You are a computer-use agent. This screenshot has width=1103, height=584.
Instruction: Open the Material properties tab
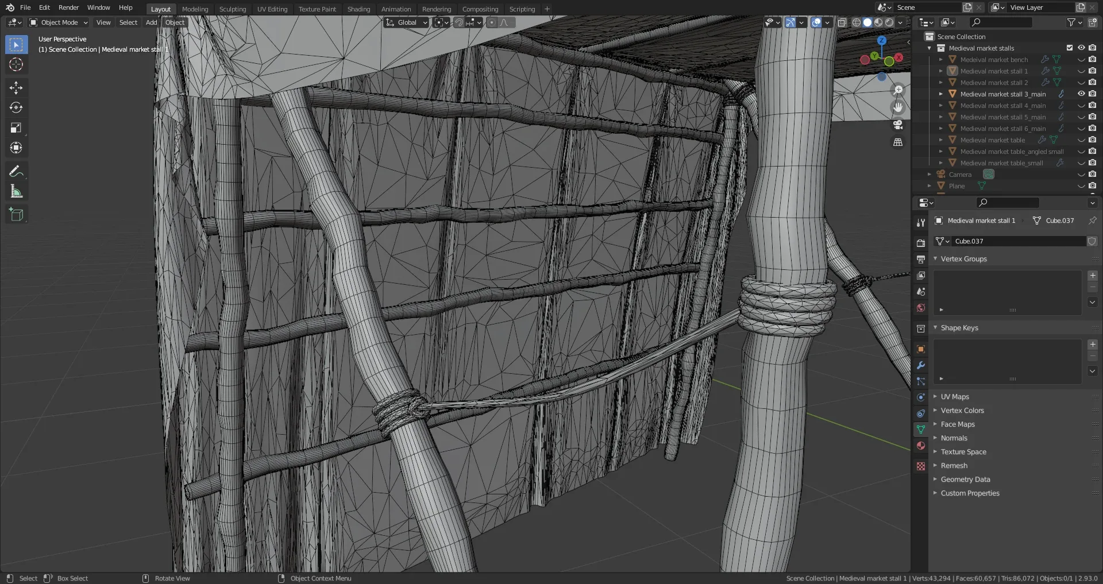point(921,446)
